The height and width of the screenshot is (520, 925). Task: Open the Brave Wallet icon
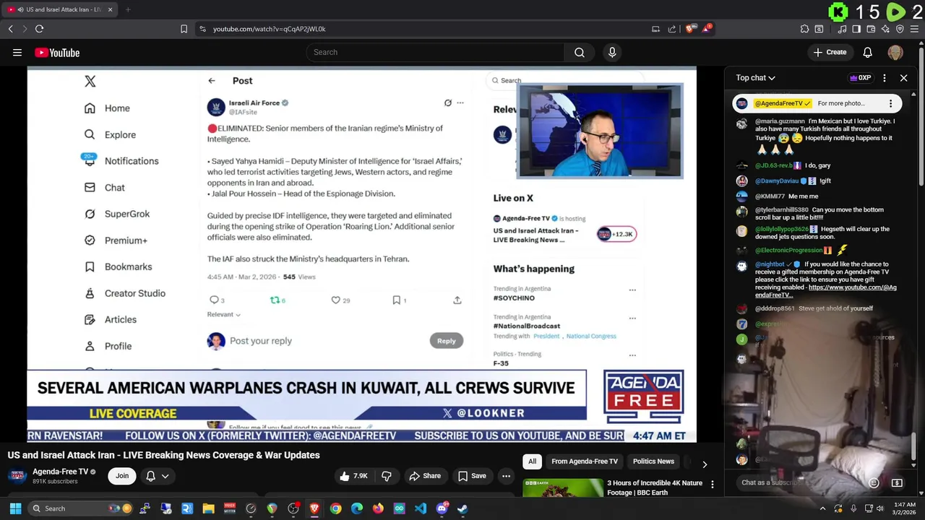coord(871,29)
